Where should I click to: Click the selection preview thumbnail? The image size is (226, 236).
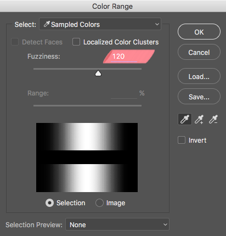87,158
